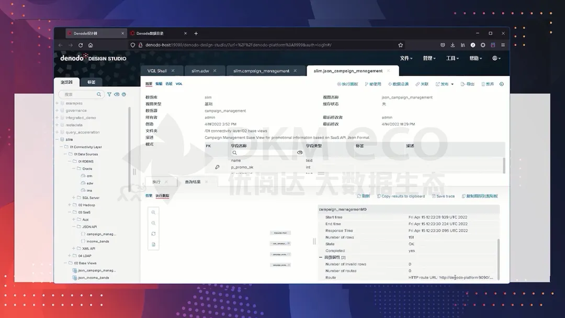Open the user account menu icon
This screenshot has width=565, height=318.
pyautogui.click(x=496, y=58)
